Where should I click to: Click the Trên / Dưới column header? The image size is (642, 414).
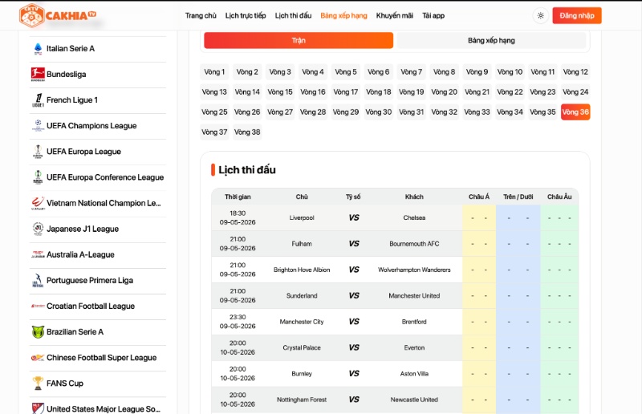pyautogui.click(x=518, y=197)
